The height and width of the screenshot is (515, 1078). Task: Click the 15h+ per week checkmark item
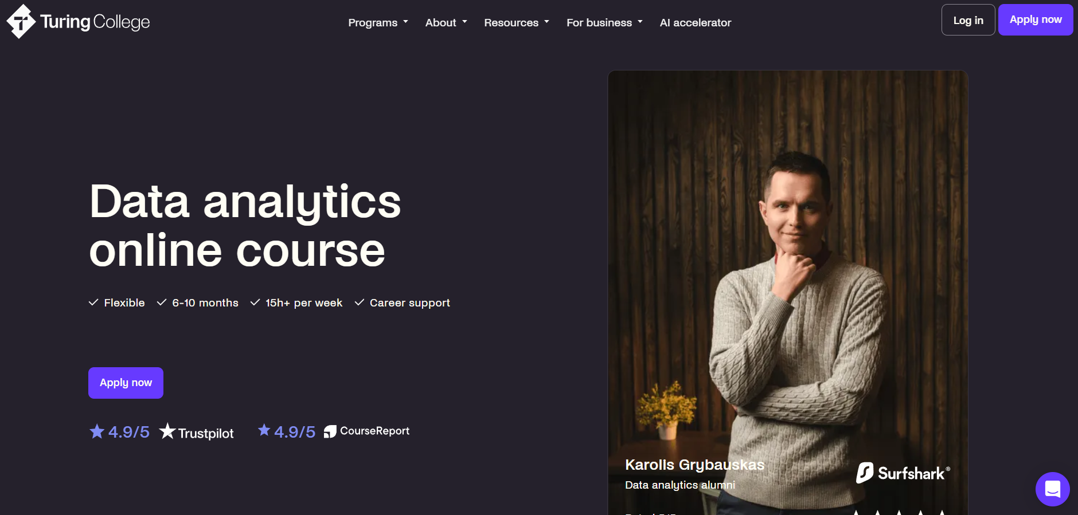(296, 302)
